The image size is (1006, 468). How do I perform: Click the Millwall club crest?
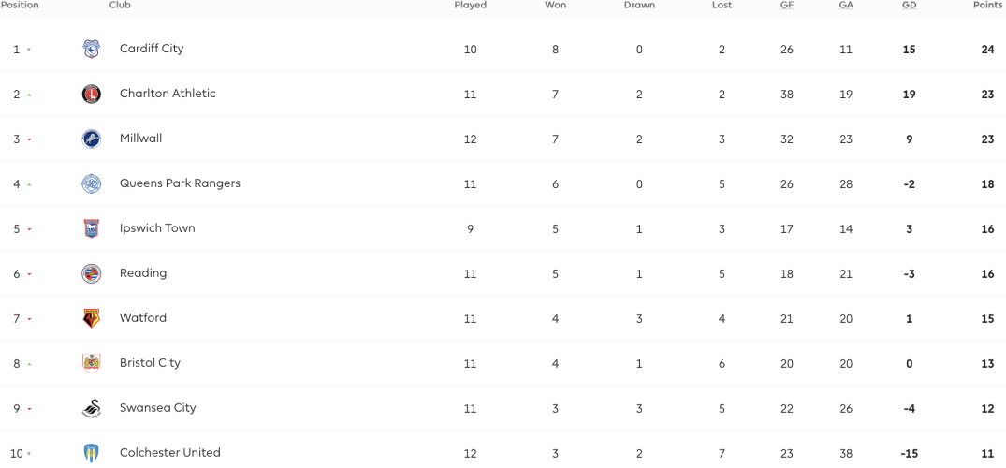click(x=91, y=139)
